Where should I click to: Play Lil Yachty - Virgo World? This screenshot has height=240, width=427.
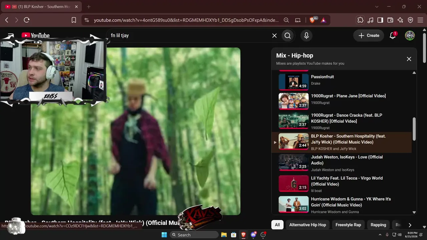click(342, 184)
